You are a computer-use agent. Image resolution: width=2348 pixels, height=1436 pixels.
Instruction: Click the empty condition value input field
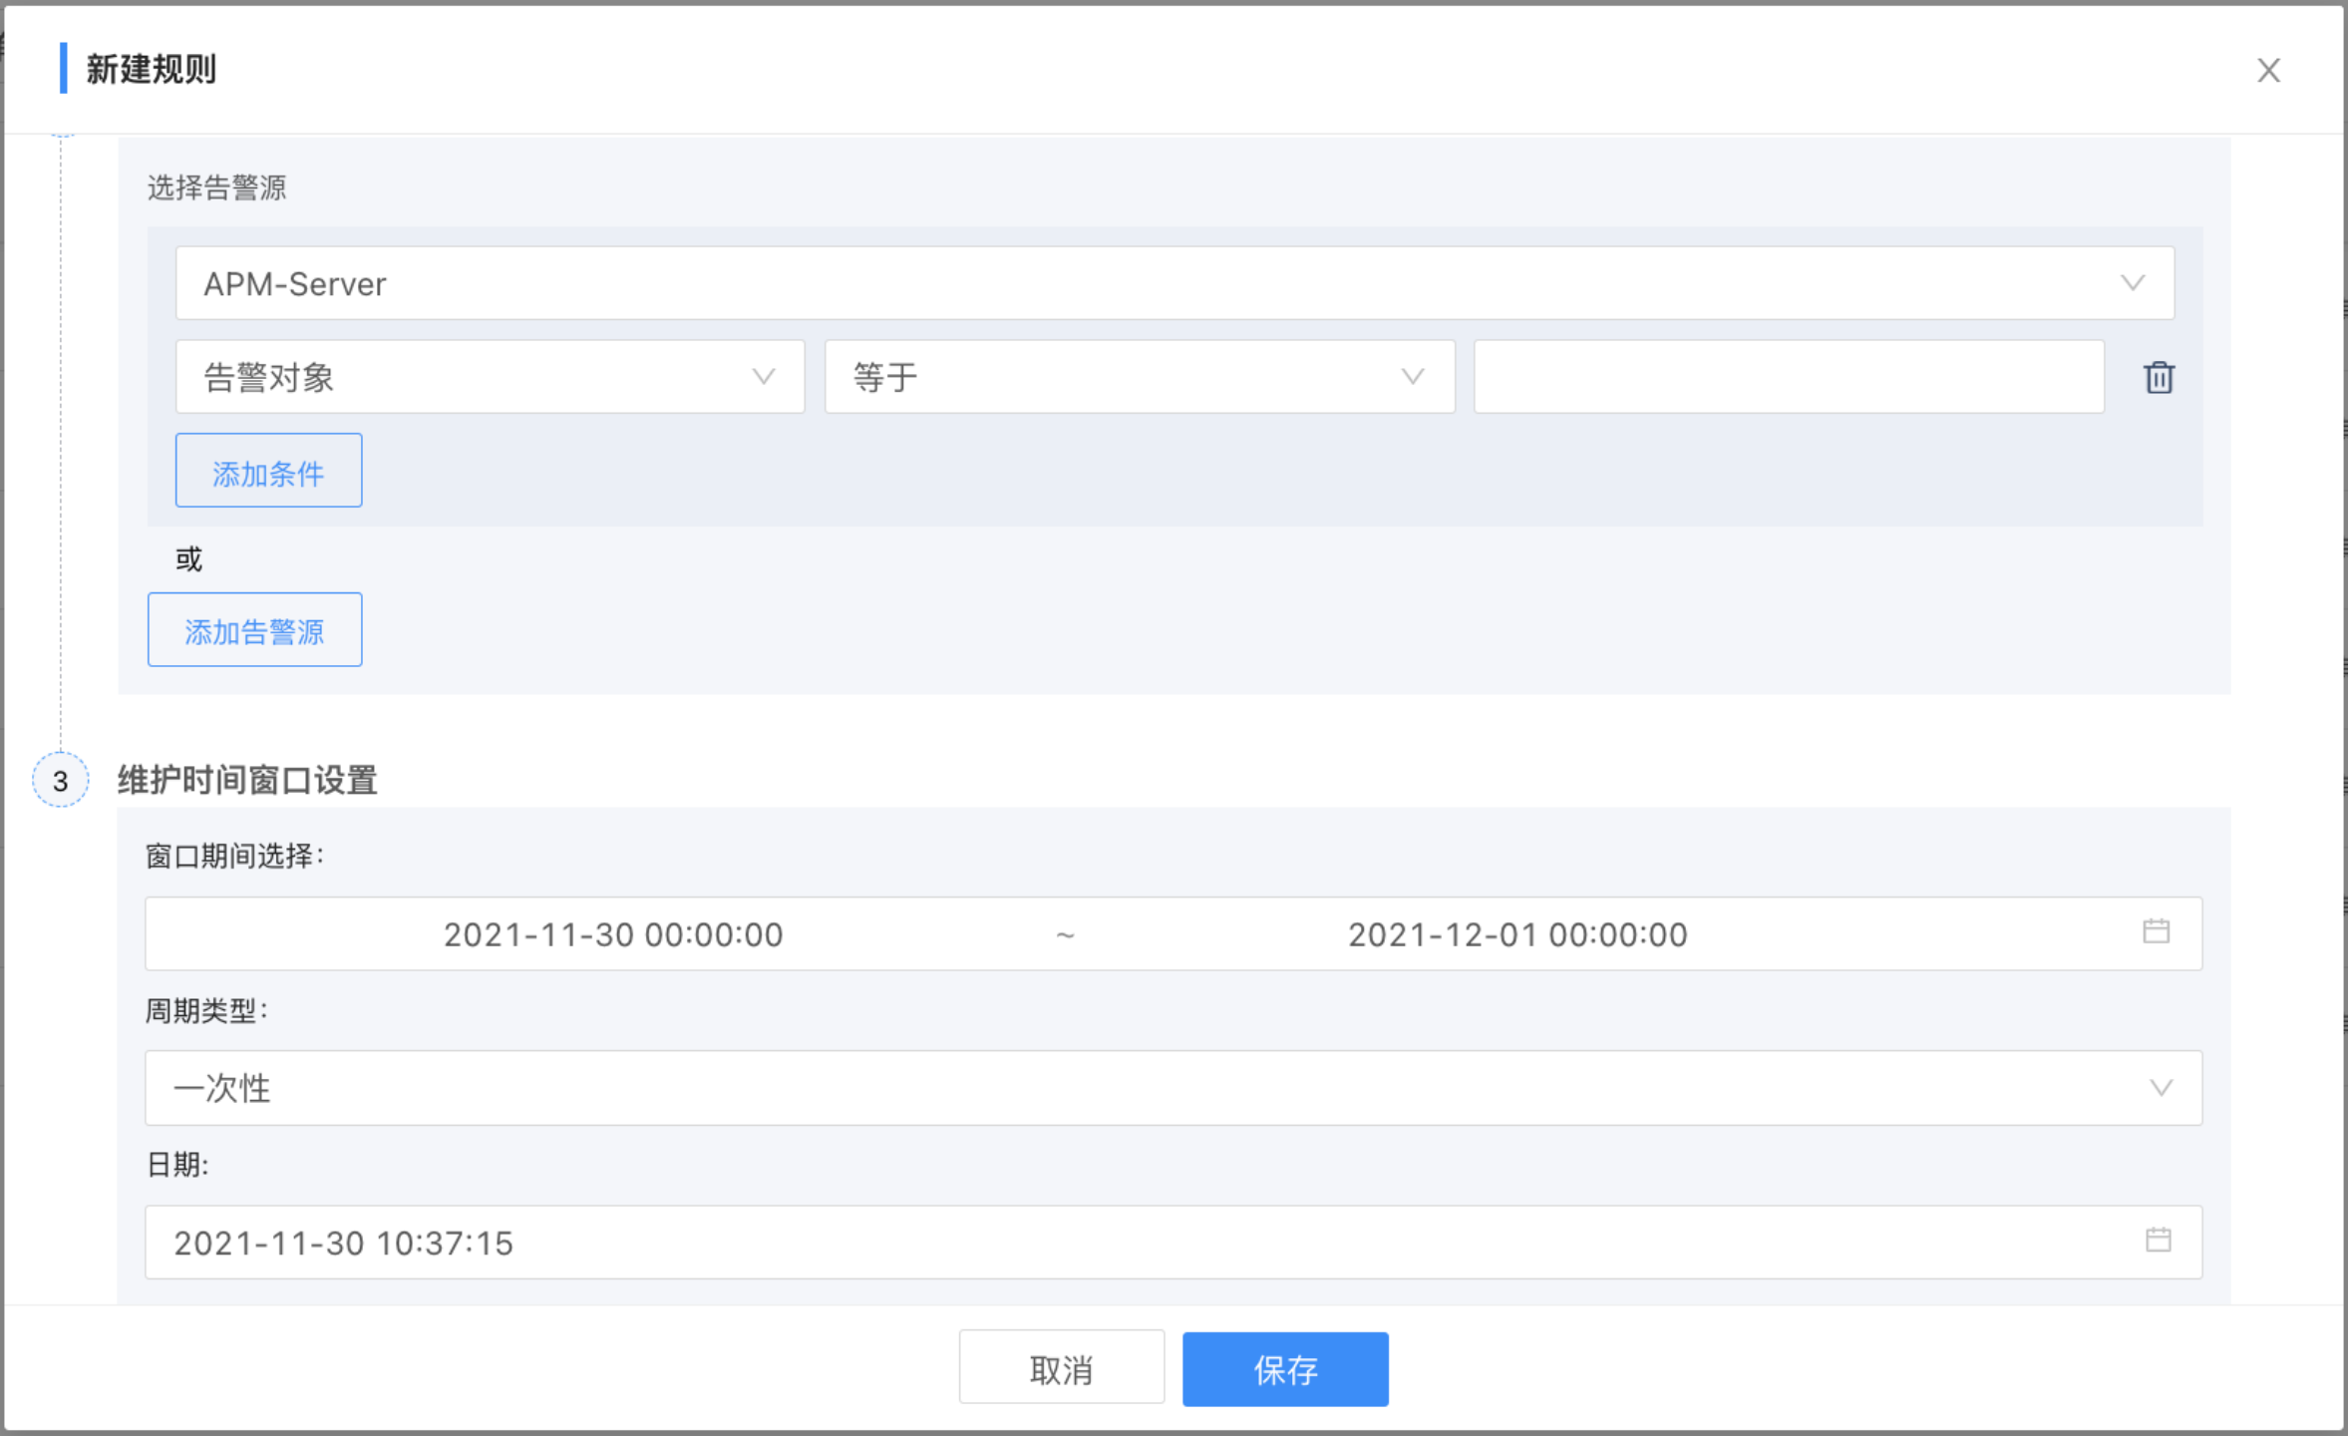(1788, 377)
